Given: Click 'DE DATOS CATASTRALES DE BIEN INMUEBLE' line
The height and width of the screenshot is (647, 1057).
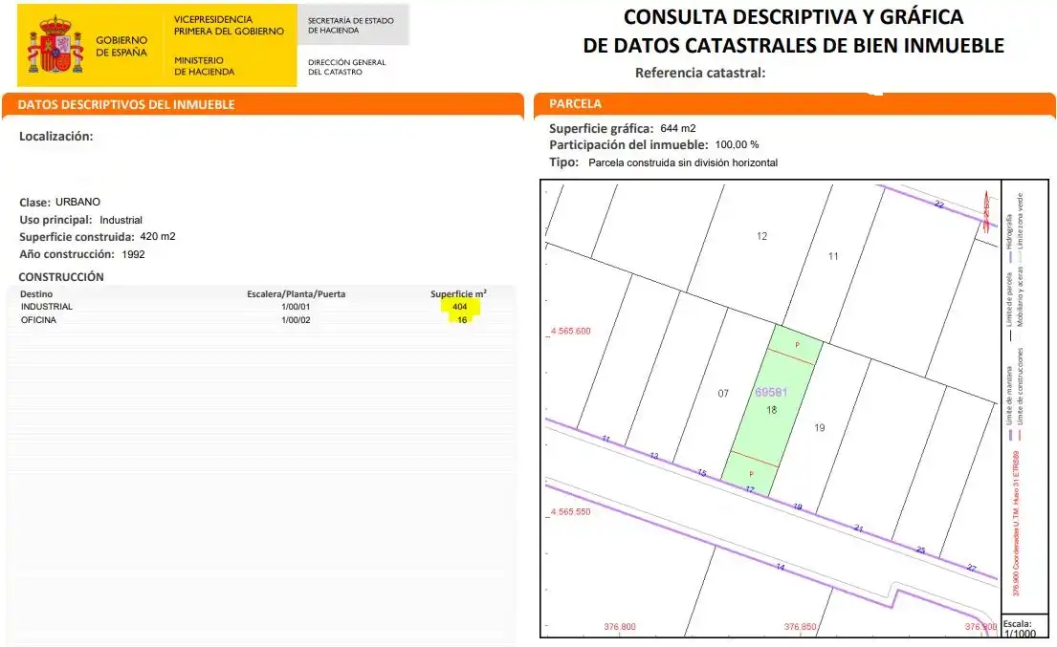Looking at the screenshot, I should (793, 46).
